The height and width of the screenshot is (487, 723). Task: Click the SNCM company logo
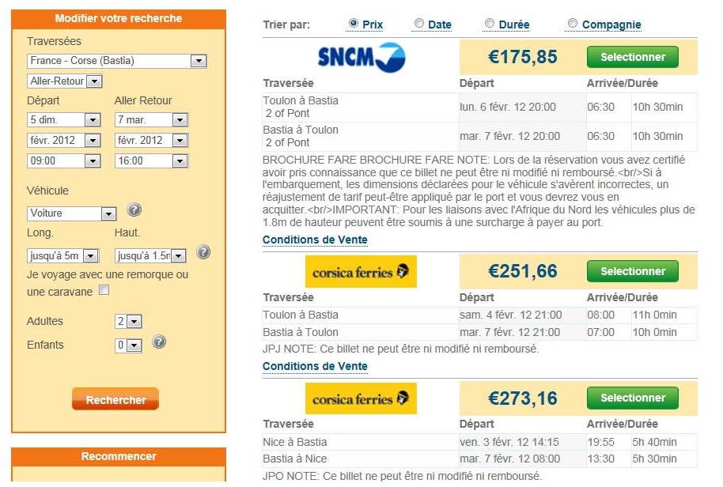361,58
